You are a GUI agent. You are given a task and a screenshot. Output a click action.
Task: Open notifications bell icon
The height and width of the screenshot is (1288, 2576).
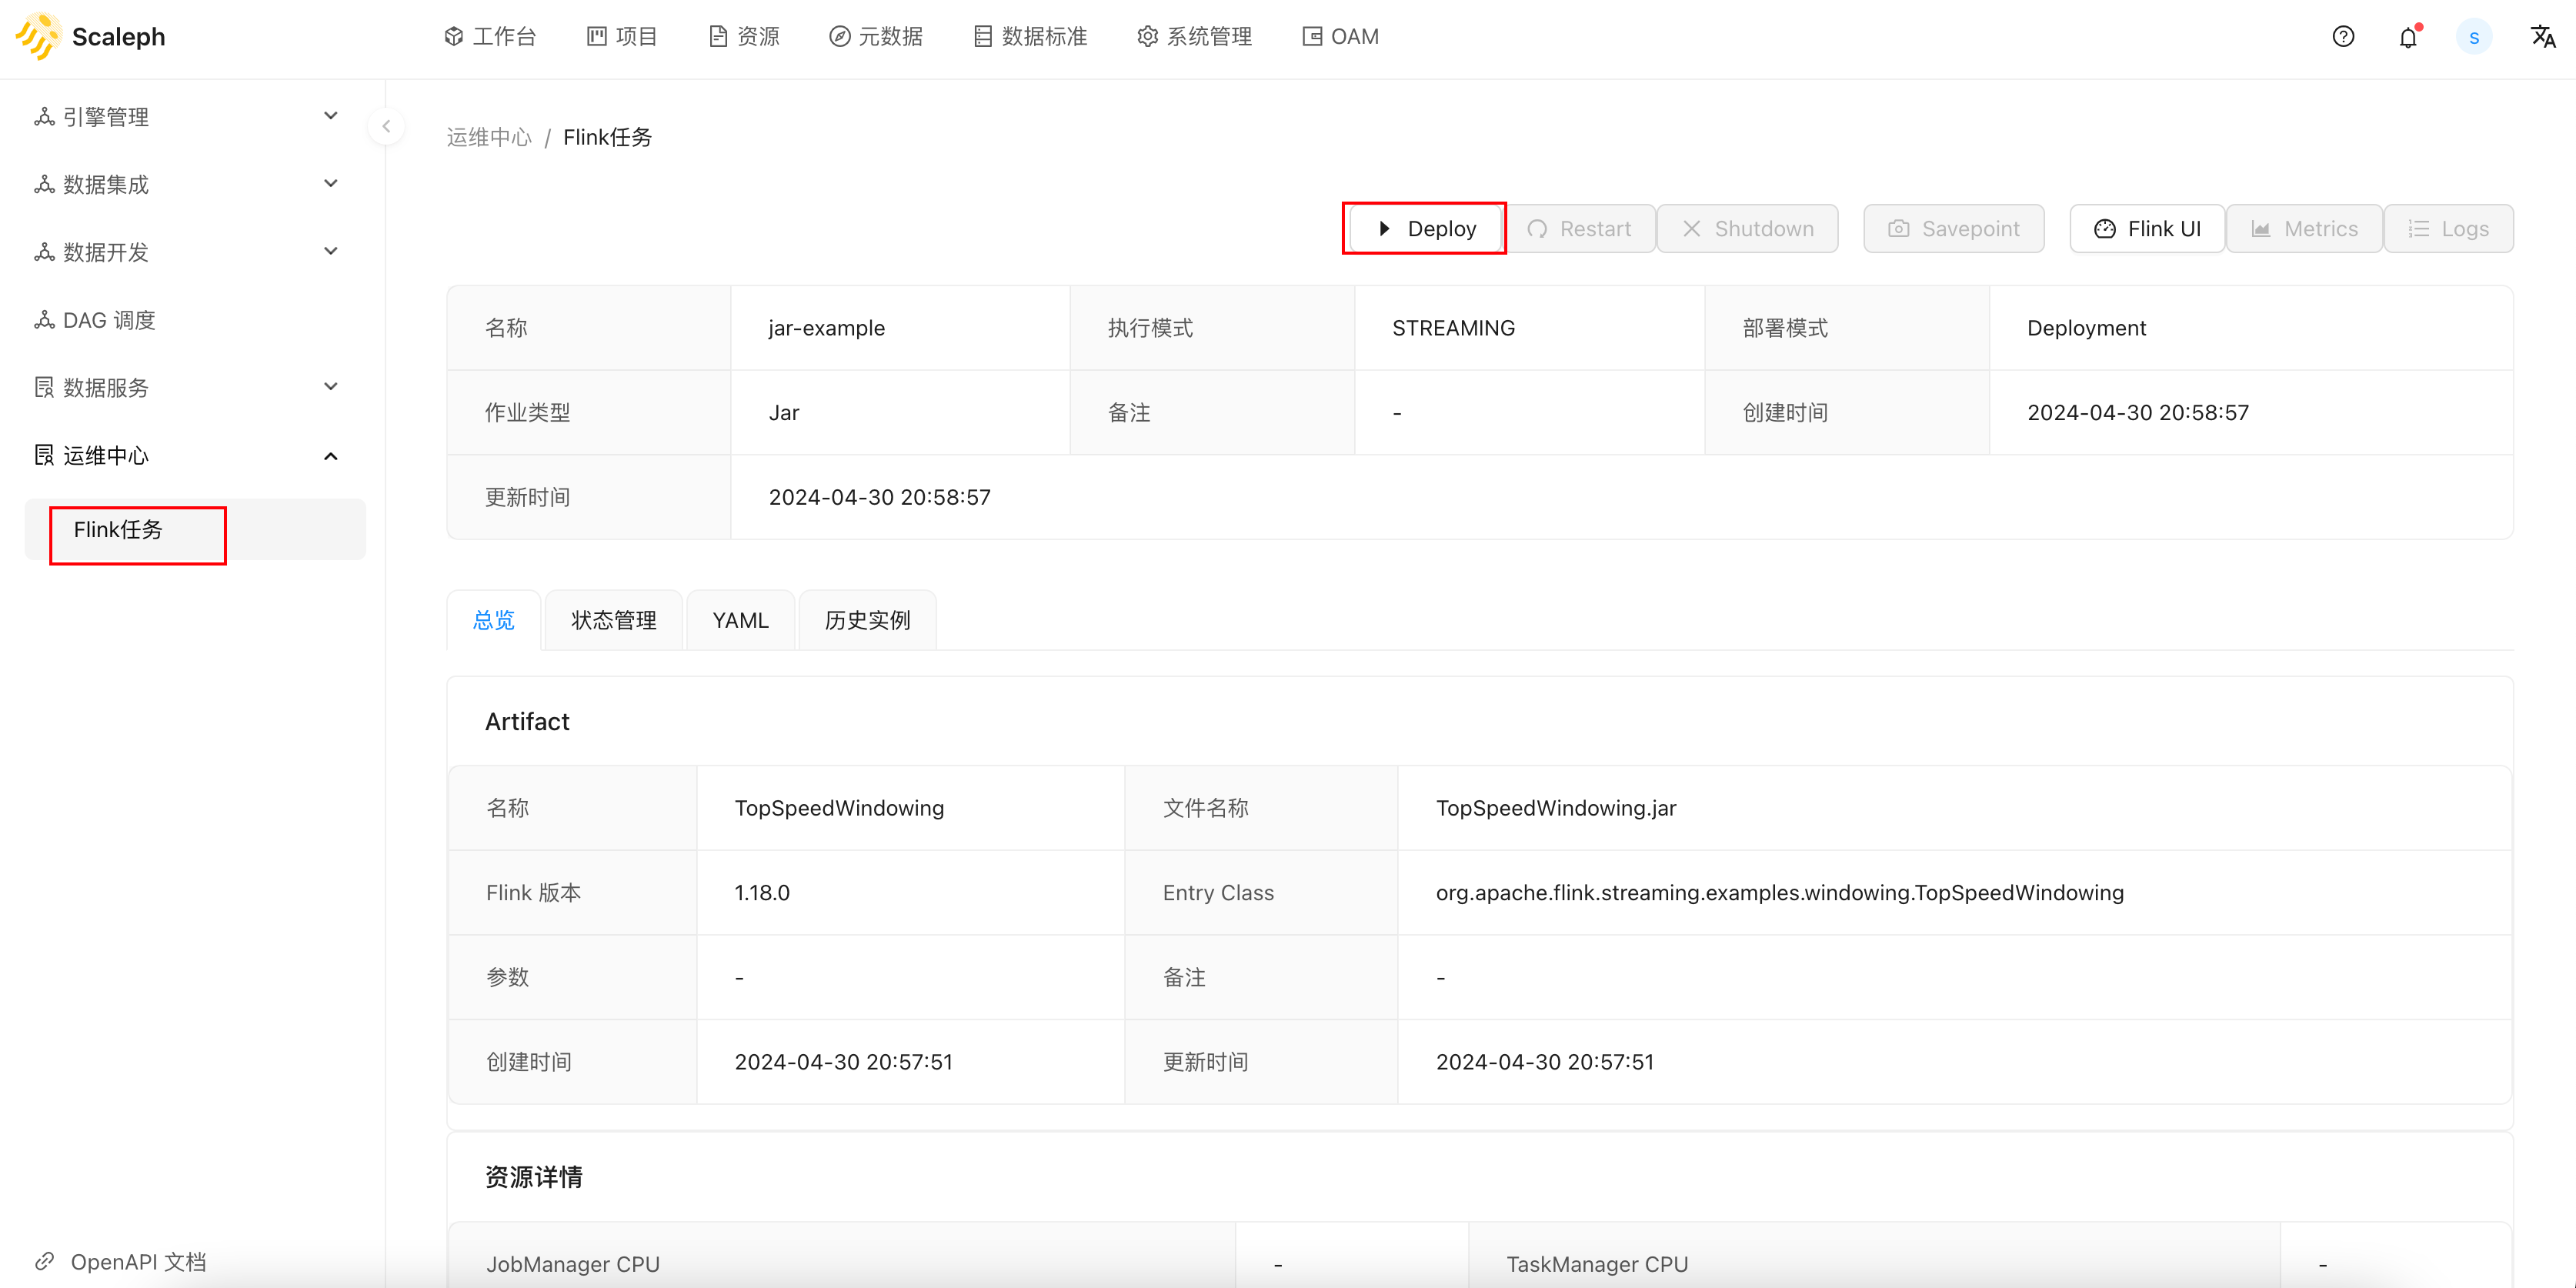tap(2408, 38)
